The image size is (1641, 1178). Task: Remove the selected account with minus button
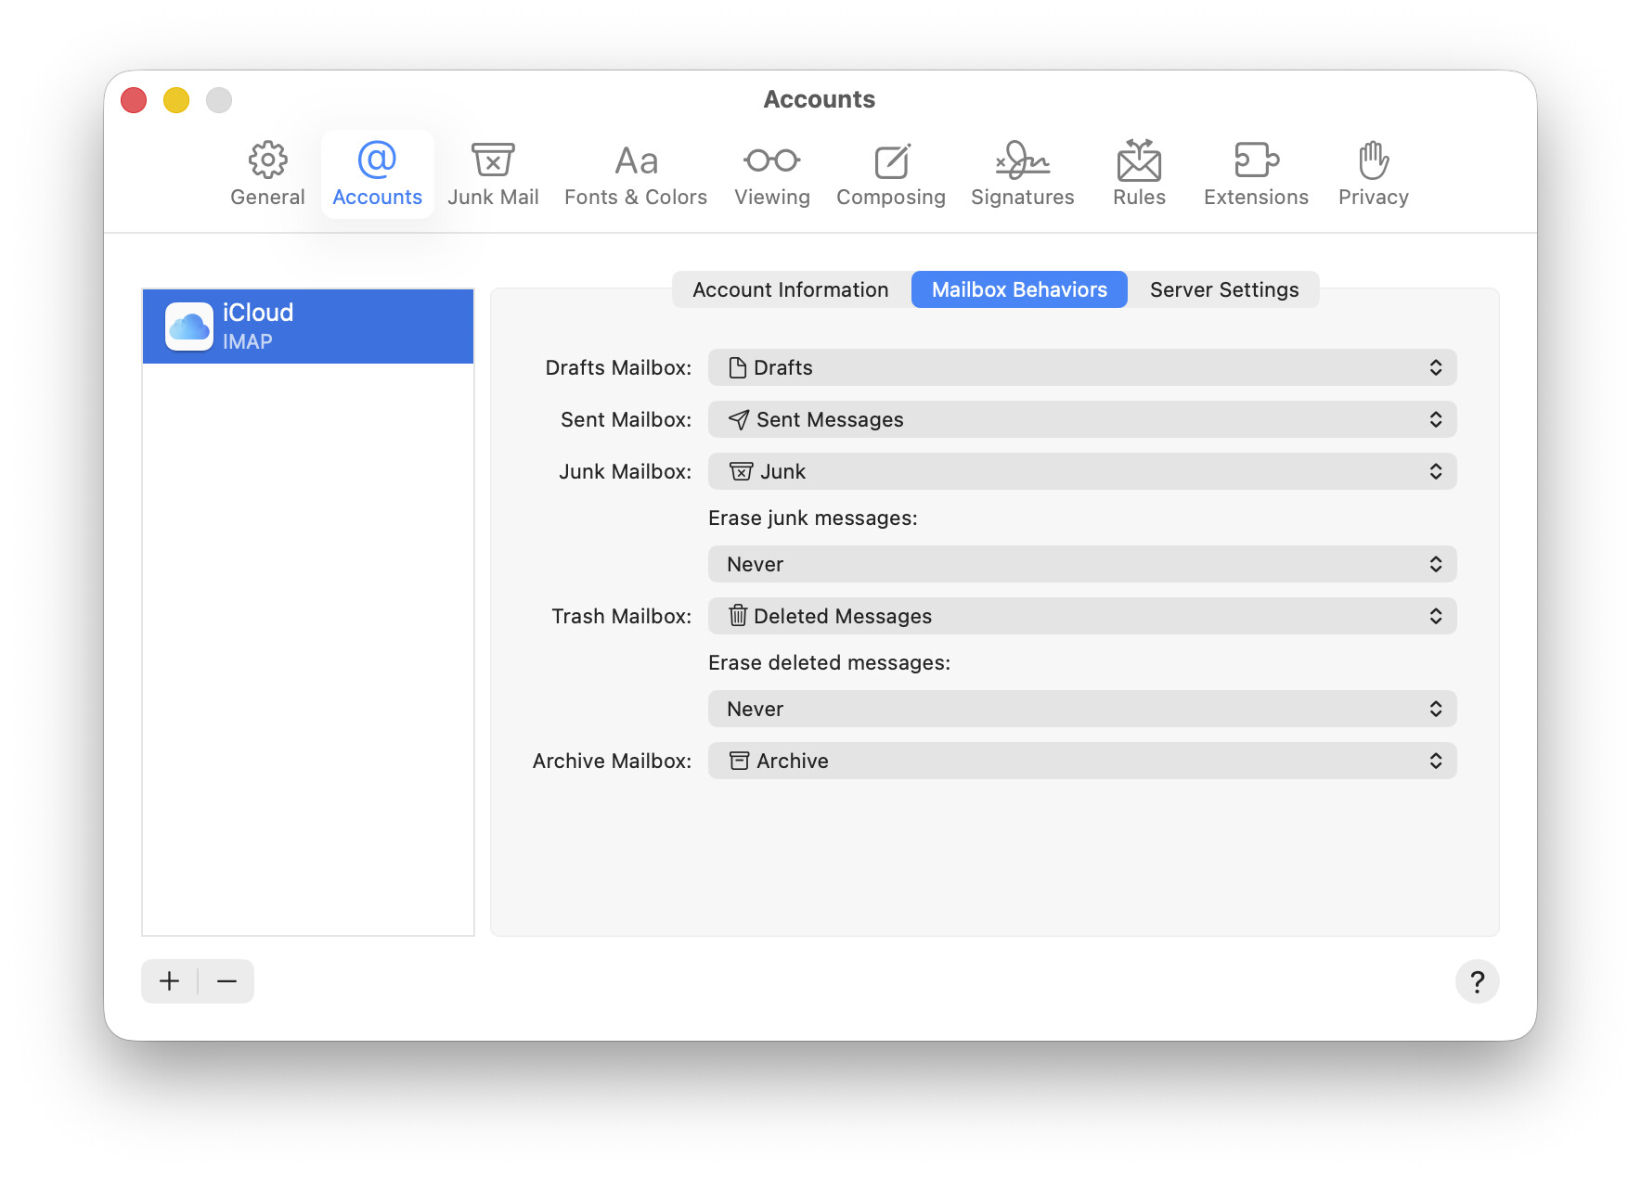pos(226,981)
